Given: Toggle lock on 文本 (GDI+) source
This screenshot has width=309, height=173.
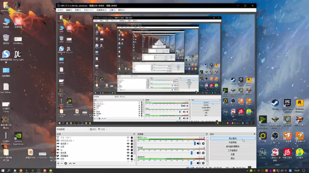Looking at the screenshot, I should pos(132,138).
